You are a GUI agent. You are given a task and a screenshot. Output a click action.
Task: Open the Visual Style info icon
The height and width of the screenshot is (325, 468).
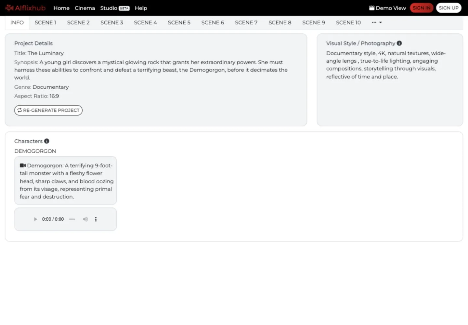click(x=399, y=43)
